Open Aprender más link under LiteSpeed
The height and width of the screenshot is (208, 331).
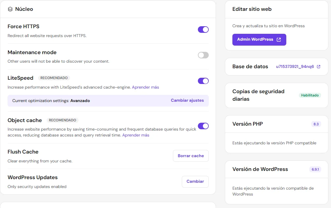click(145, 87)
